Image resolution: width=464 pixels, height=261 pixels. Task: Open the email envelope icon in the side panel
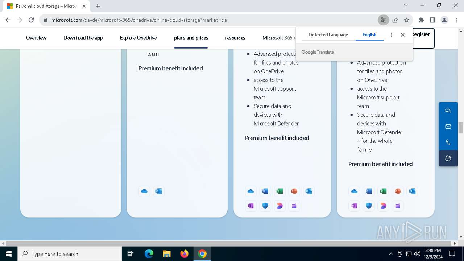tap(448, 127)
